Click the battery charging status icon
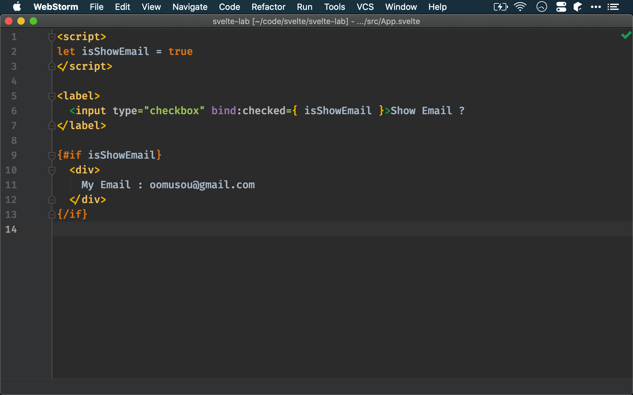633x395 pixels. tap(501, 6)
